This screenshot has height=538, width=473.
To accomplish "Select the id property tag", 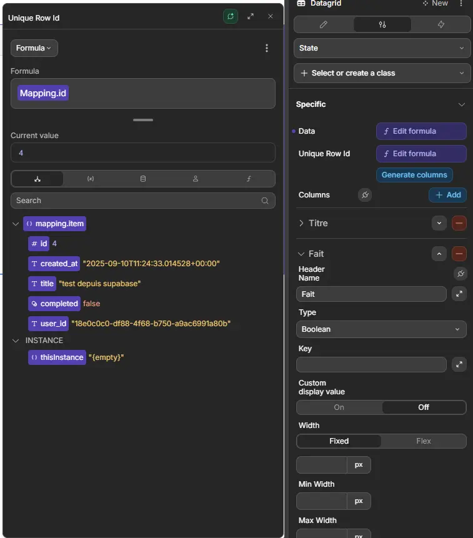I will (39, 244).
